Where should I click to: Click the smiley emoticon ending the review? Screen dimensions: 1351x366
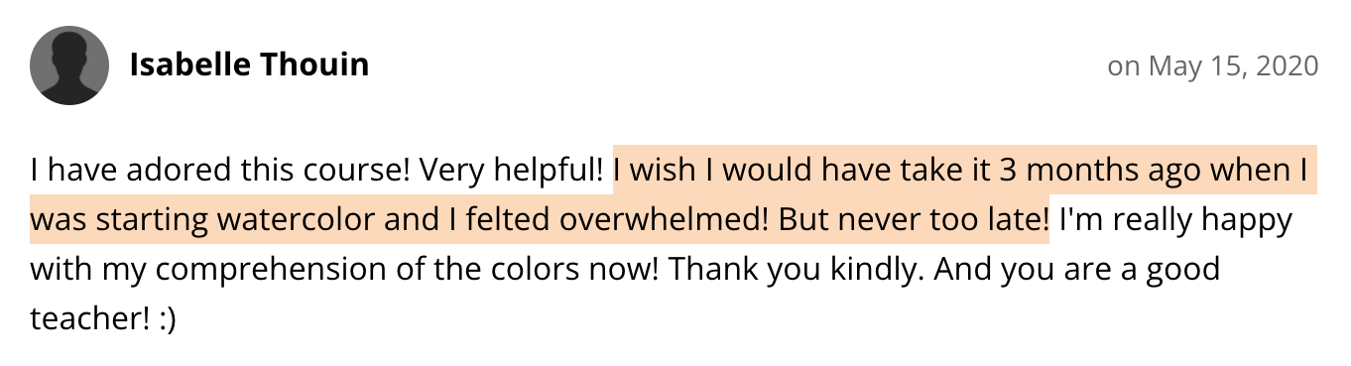tap(167, 319)
